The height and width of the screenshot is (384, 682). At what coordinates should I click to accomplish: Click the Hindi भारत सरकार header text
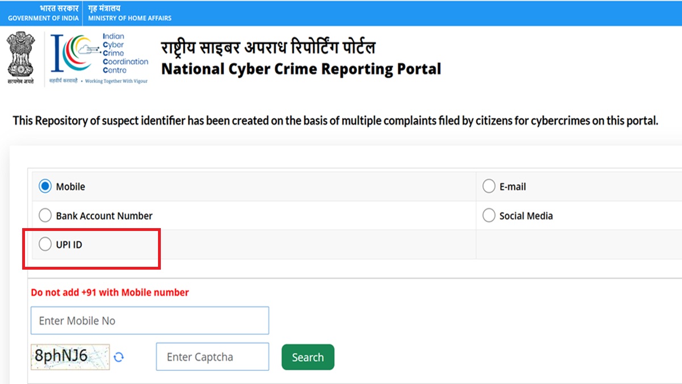pos(59,8)
